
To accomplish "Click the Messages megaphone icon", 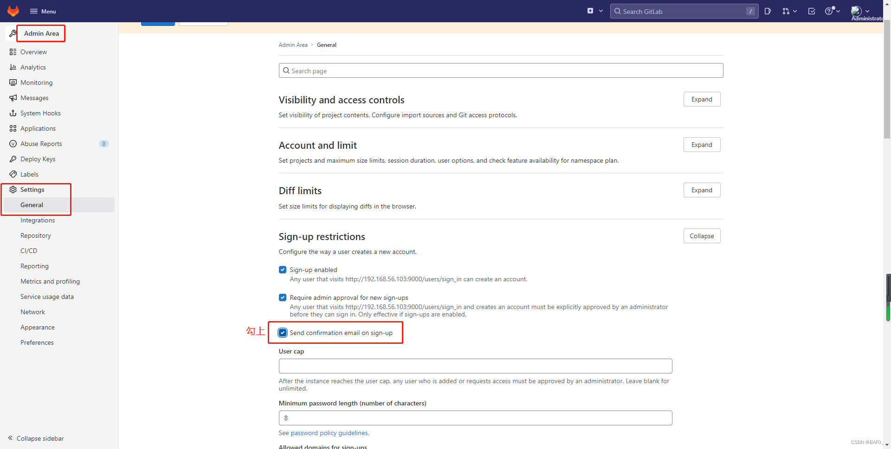I will [13, 98].
